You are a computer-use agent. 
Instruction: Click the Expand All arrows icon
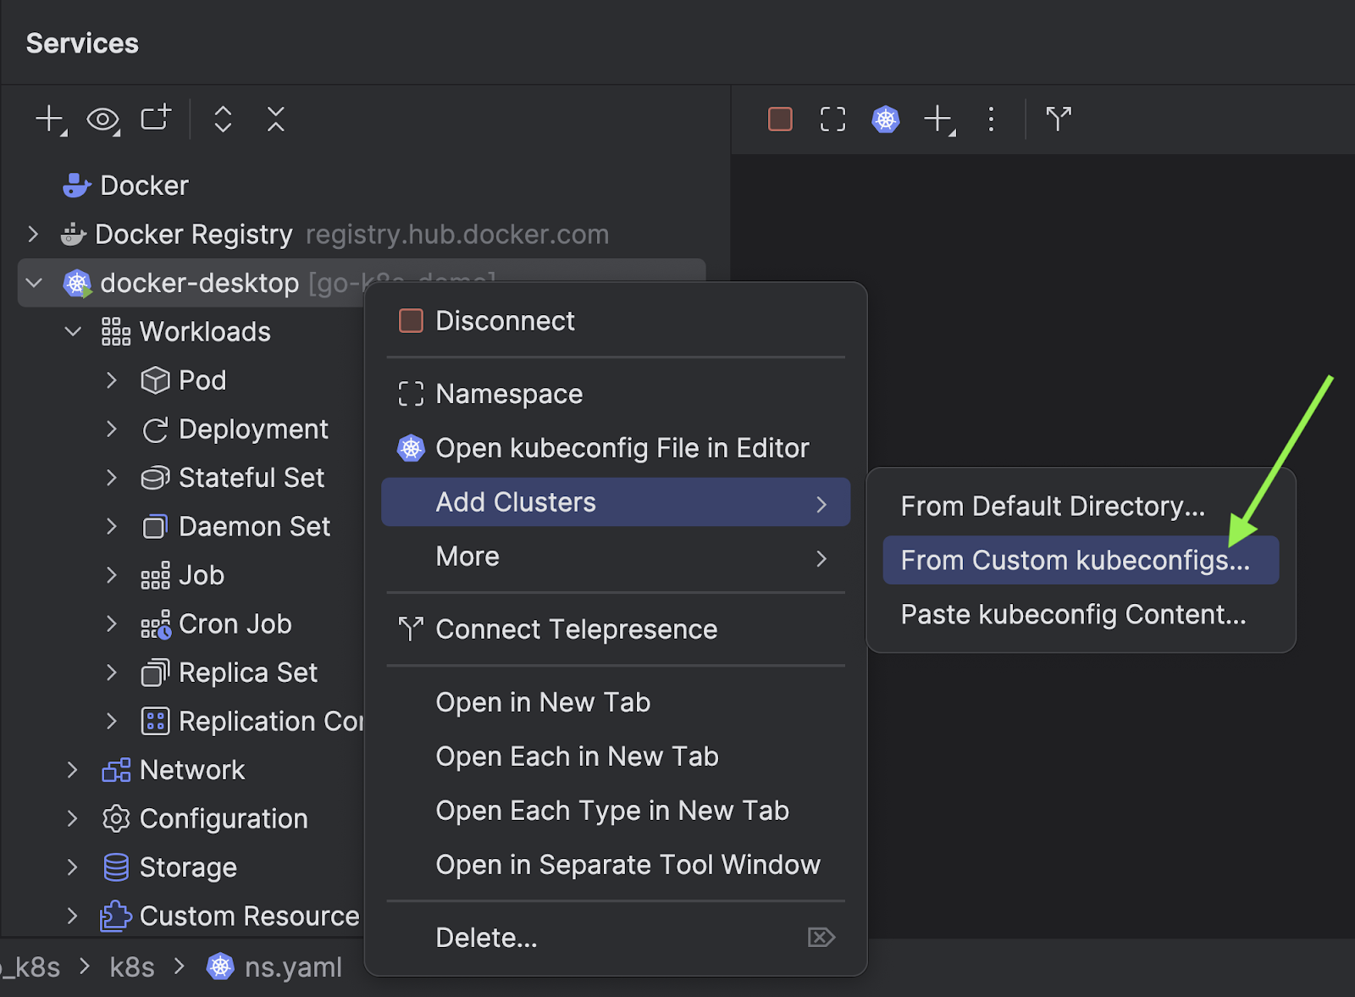click(x=223, y=119)
